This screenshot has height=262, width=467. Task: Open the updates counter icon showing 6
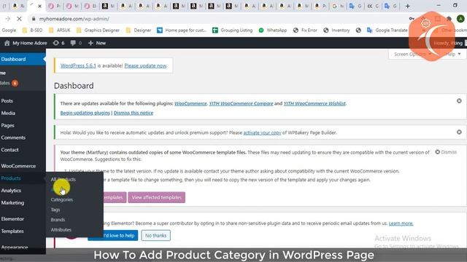[55, 43]
